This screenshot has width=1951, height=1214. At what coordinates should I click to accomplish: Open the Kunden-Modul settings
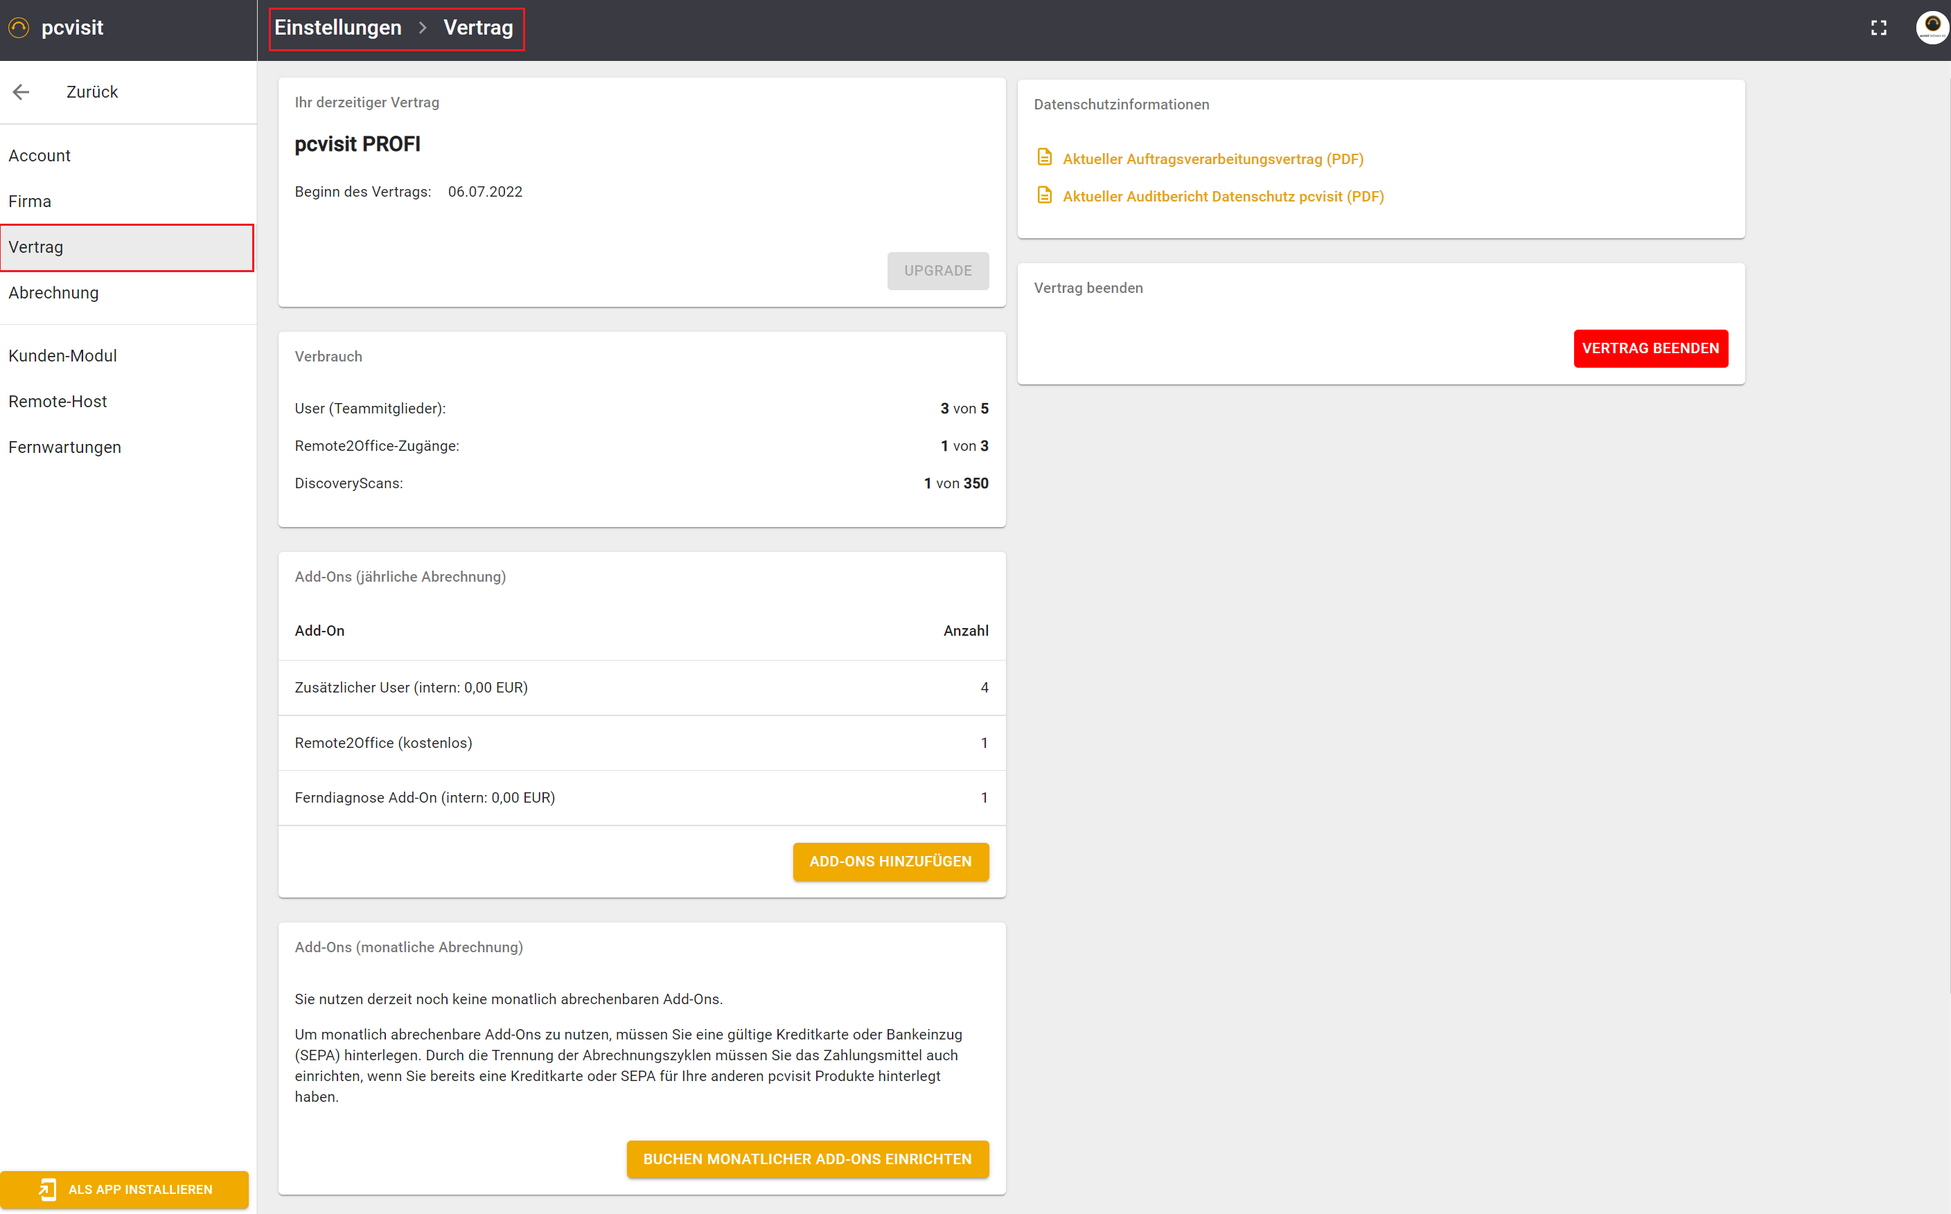(x=62, y=356)
